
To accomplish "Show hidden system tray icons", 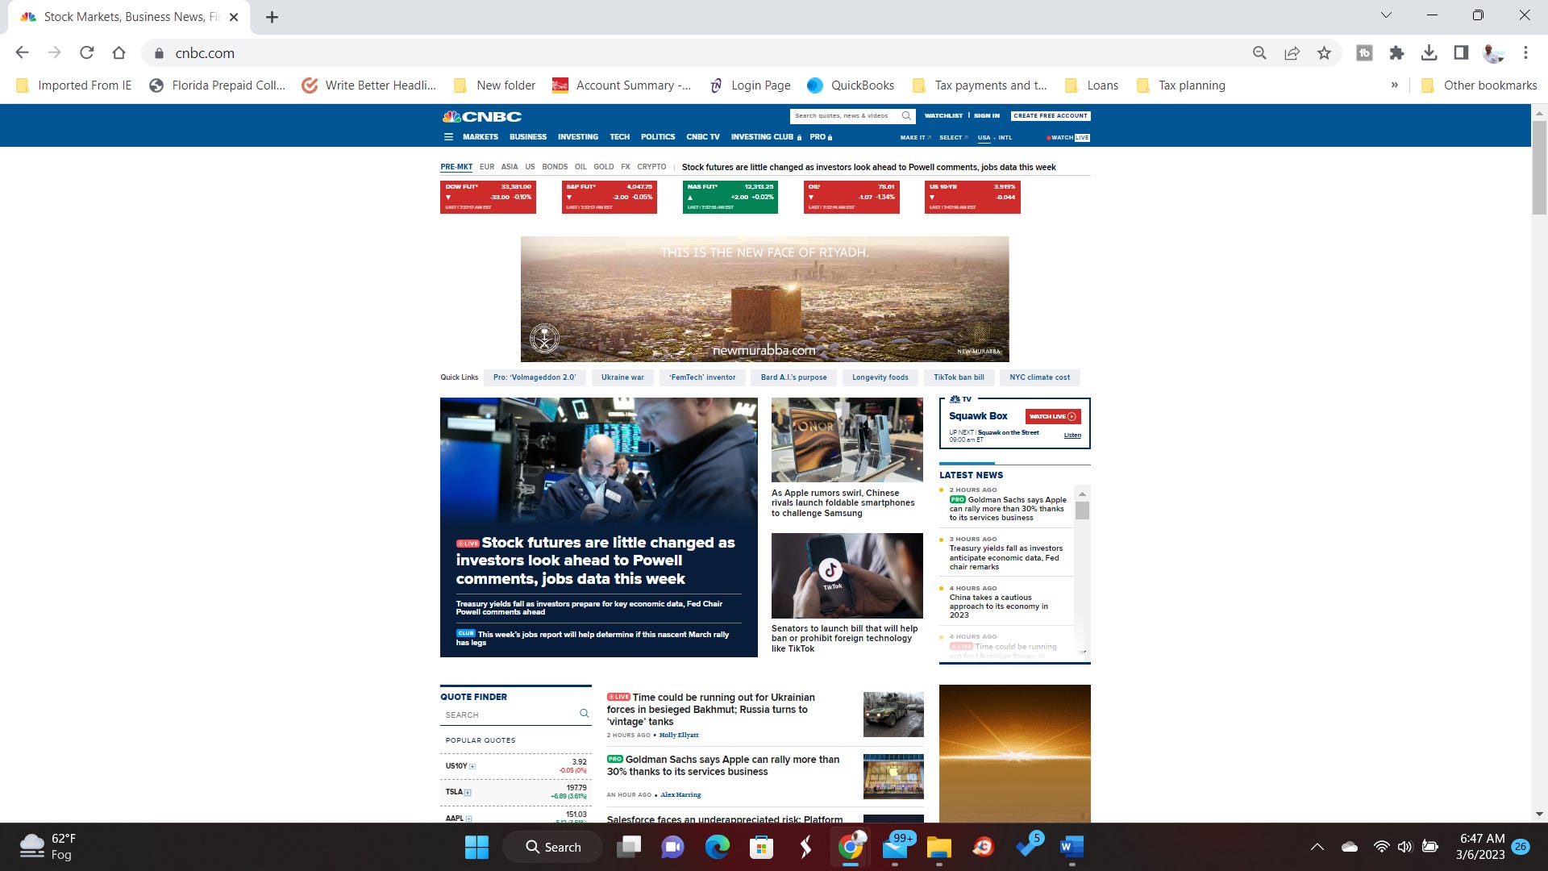I will (1317, 847).
